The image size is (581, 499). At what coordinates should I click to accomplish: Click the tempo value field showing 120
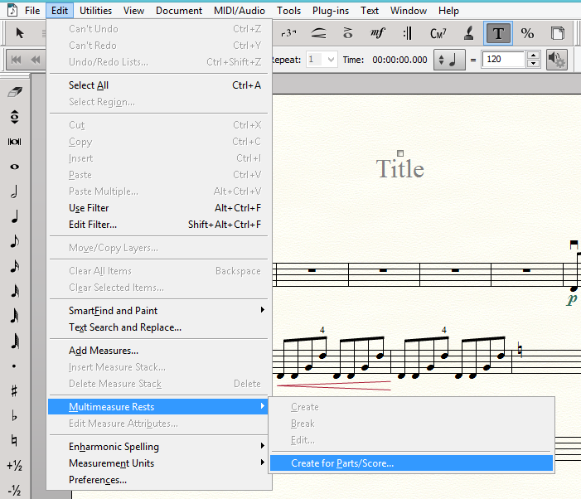point(503,60)
